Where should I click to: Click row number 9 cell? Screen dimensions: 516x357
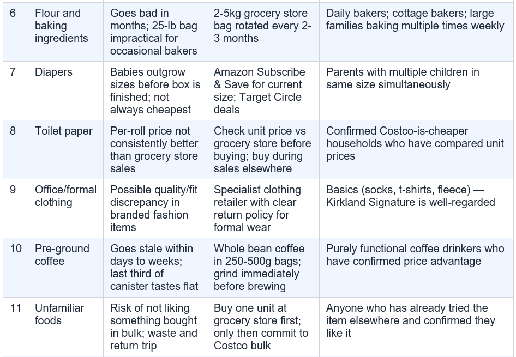click(x=15, y=208)
